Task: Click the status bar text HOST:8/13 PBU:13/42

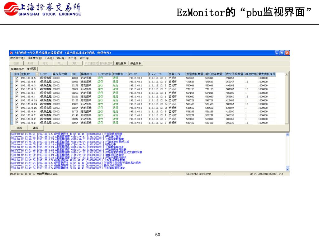Action: 198,174
